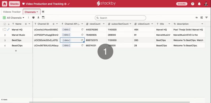Click the lock icon in header
The height and width of the screenshot is (103, 211).
click(x=9, y=24)
